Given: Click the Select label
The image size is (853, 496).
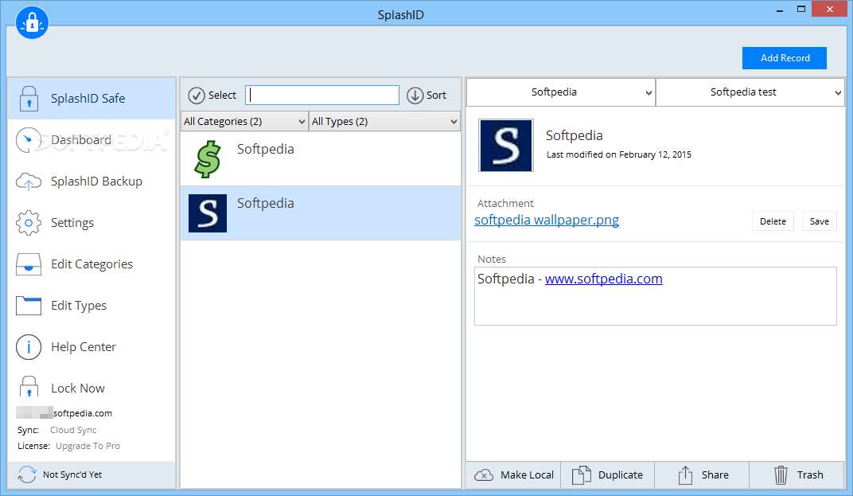Looking at the screenshot, I should click(x=223, y=96).
